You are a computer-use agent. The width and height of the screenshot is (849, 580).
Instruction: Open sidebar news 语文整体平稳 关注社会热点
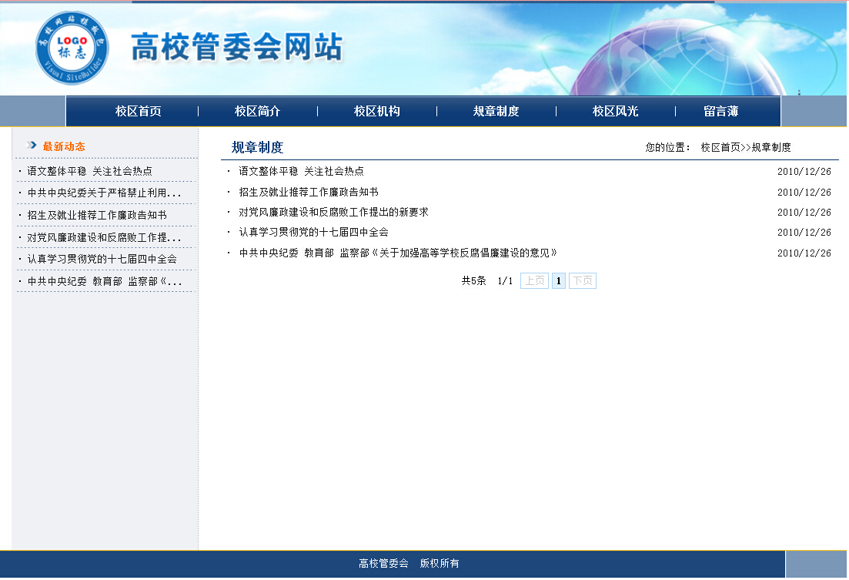(x=89, y=171)
